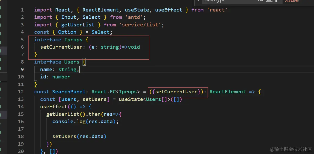Click 'Users' in the line 8 interface declaration
Image resolution: width=314 pixels, height=154 pixels.
[x=72, y=62]
